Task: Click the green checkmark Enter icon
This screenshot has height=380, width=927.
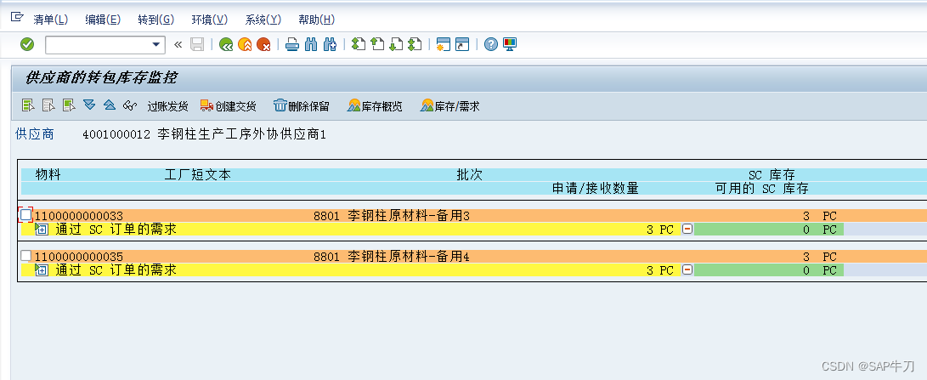Action: point(27,44)
